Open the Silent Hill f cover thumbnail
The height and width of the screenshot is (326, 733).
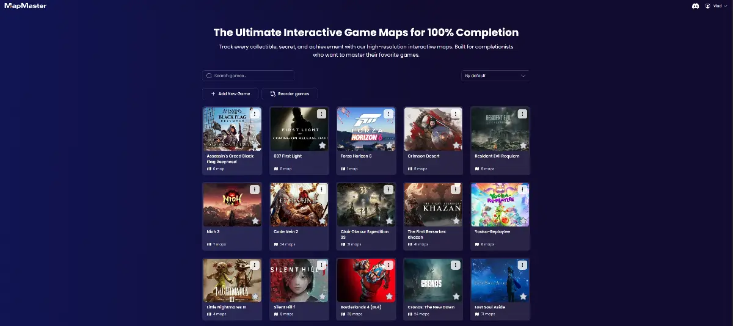pos(299,281)
